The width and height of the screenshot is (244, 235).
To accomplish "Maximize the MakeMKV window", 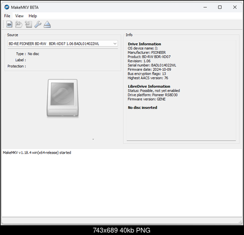I will click(220, 7).
